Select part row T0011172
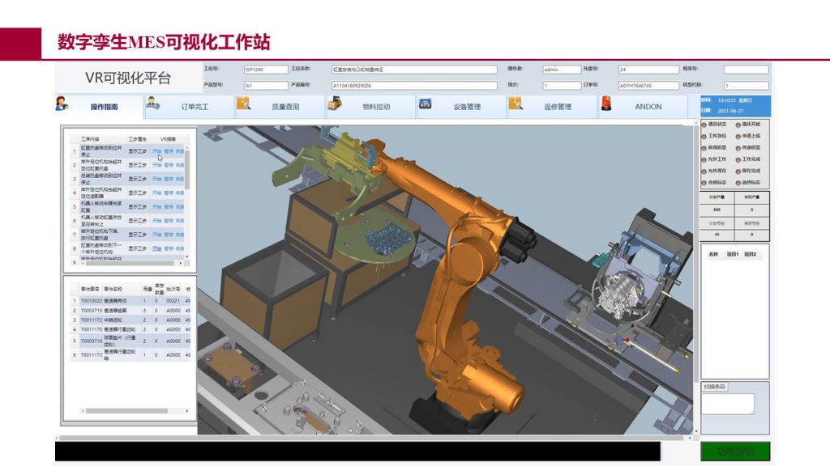 [x=130, y=320]
